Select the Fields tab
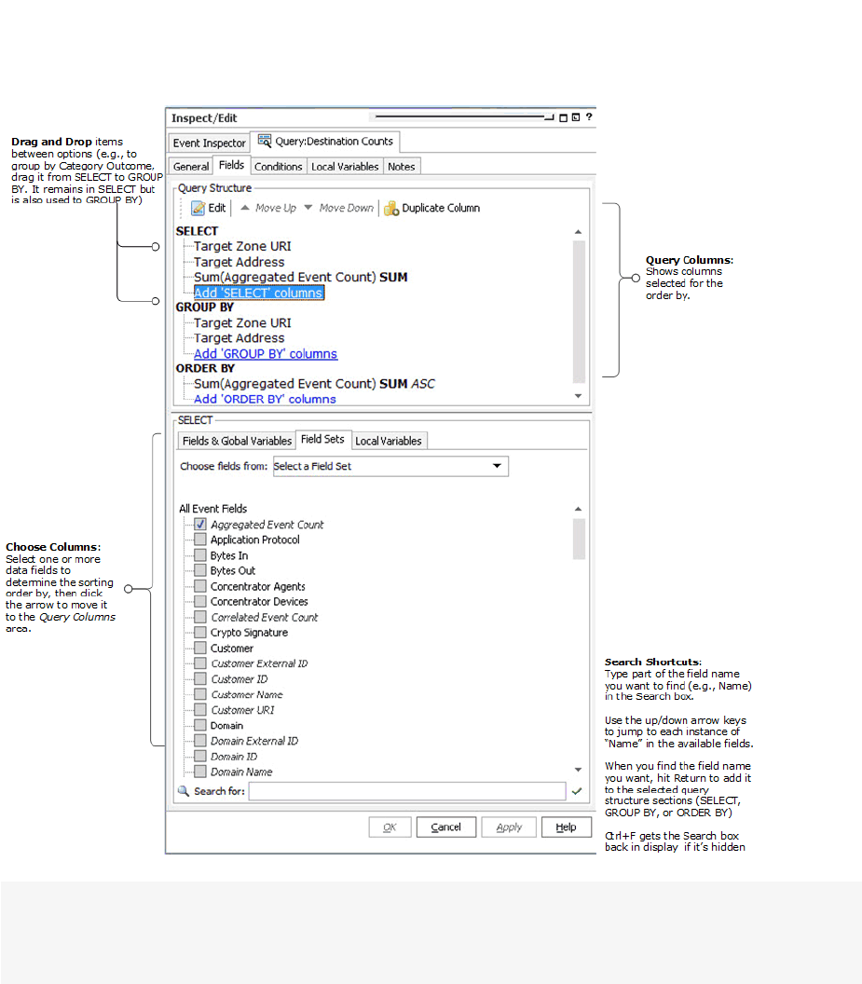The height and width of the screenshot is (984, 862). click(x=231, y=165)
